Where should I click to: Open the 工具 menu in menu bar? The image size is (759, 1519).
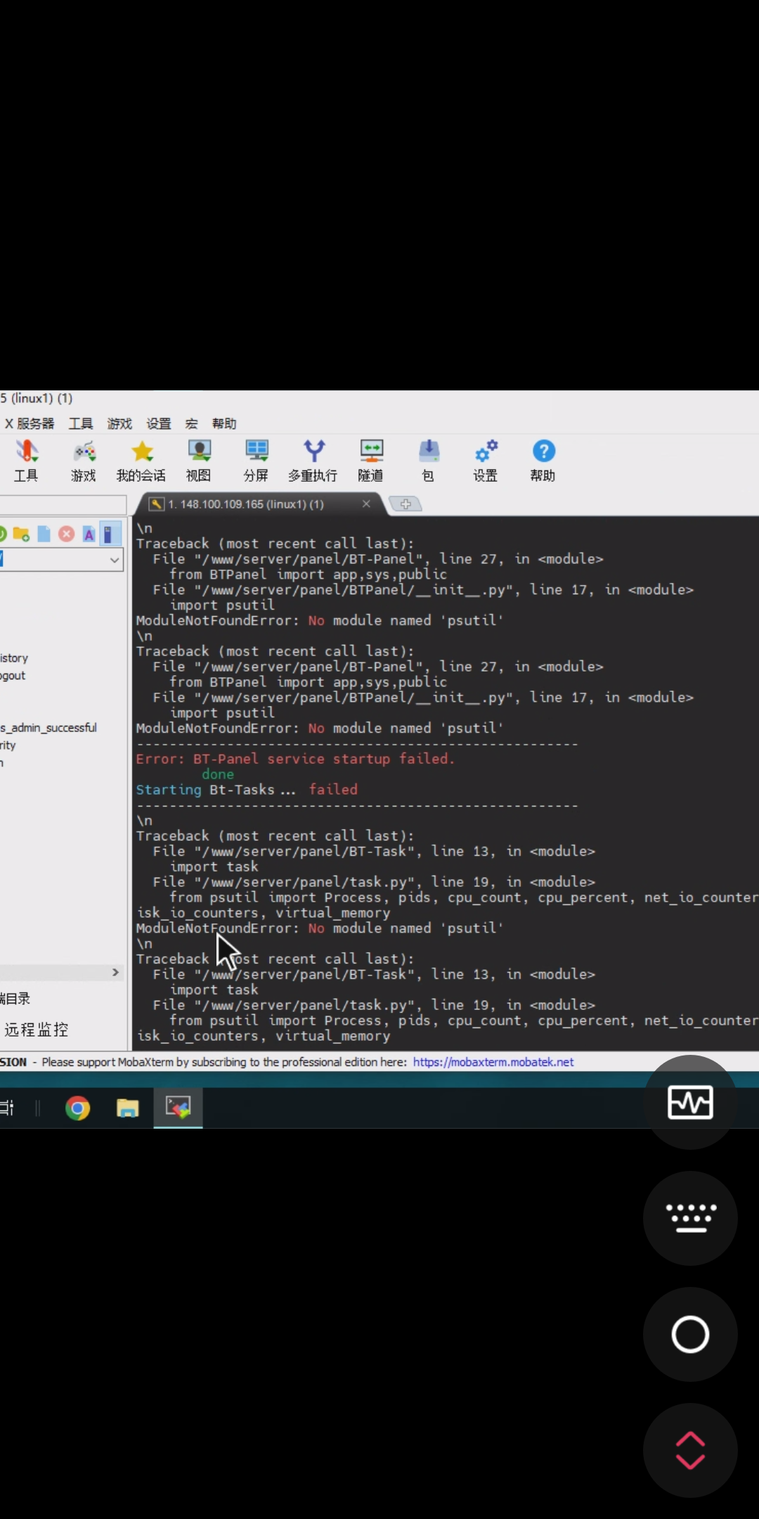click(81, 423)
